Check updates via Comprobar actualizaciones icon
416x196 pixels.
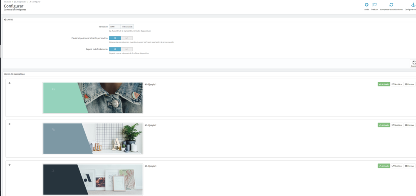(391, 5)
